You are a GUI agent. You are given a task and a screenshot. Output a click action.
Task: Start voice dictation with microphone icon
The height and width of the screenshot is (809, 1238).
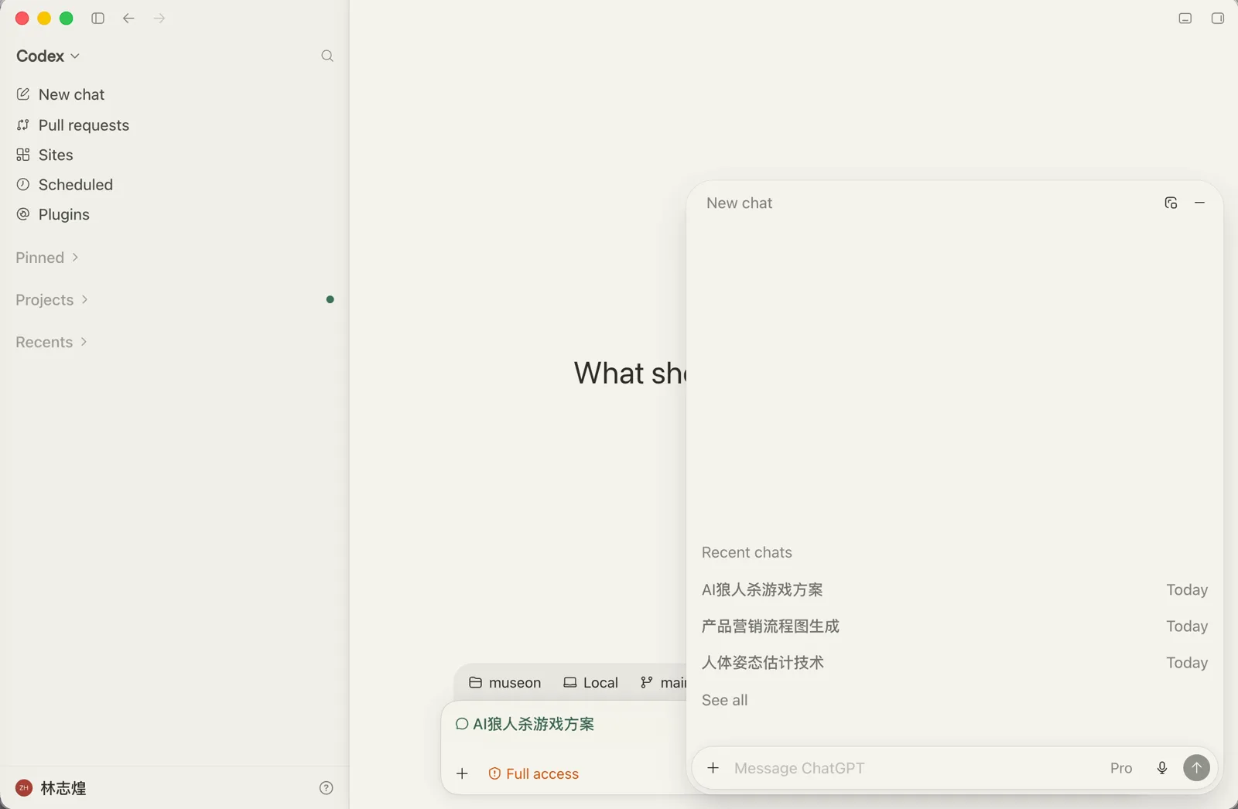1162,768
